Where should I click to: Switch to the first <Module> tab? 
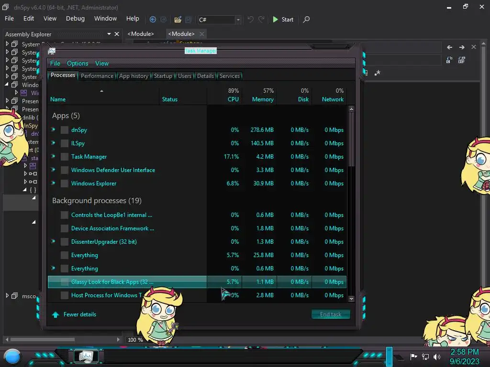click(141, 34)
